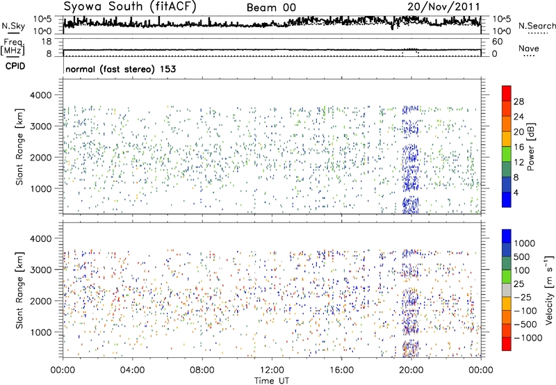Select the "Time UT" axis title
The height and width of the screenshot is (385, 556).
(272, 381)
